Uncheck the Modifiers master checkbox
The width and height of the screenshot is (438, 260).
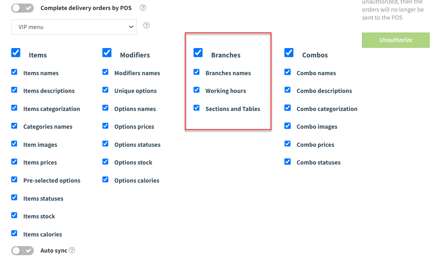pyautogui.click(x=107, y=53)
